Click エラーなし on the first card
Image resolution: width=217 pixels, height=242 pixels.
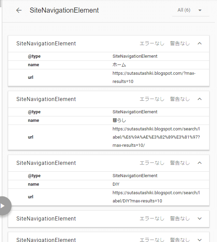click(x=152, y=43)
